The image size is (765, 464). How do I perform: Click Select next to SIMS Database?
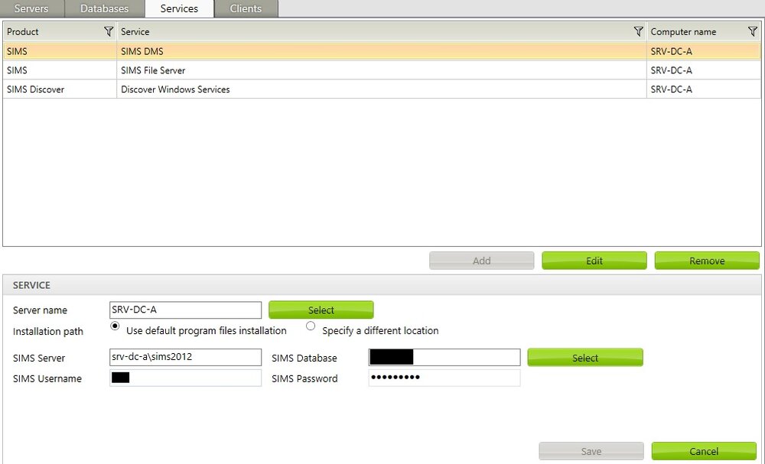click(585, 358)
